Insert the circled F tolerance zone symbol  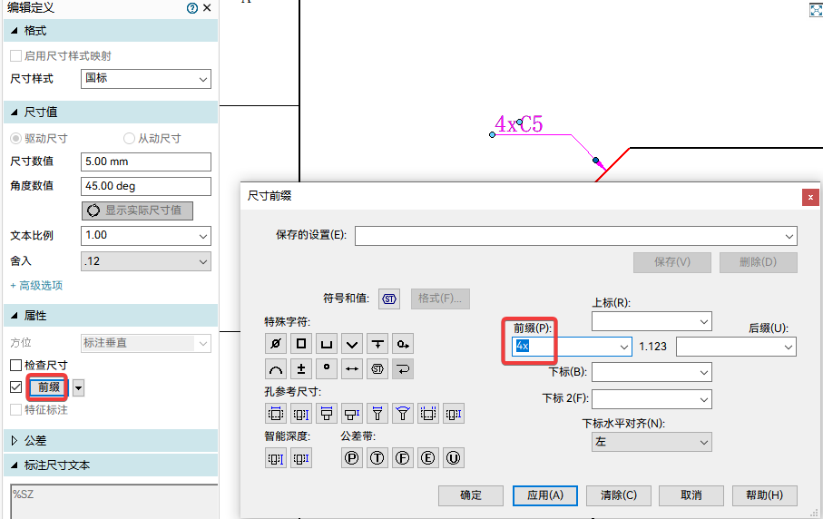pos(403,458)
